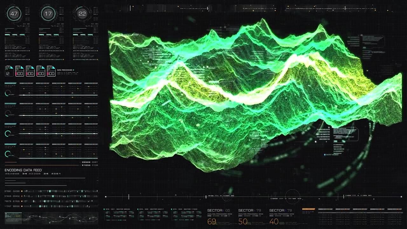Expand the SYS-002 SECTOR 66317 panel
Image resolution: width=407 pixels, height=229 pixels.
152,209
